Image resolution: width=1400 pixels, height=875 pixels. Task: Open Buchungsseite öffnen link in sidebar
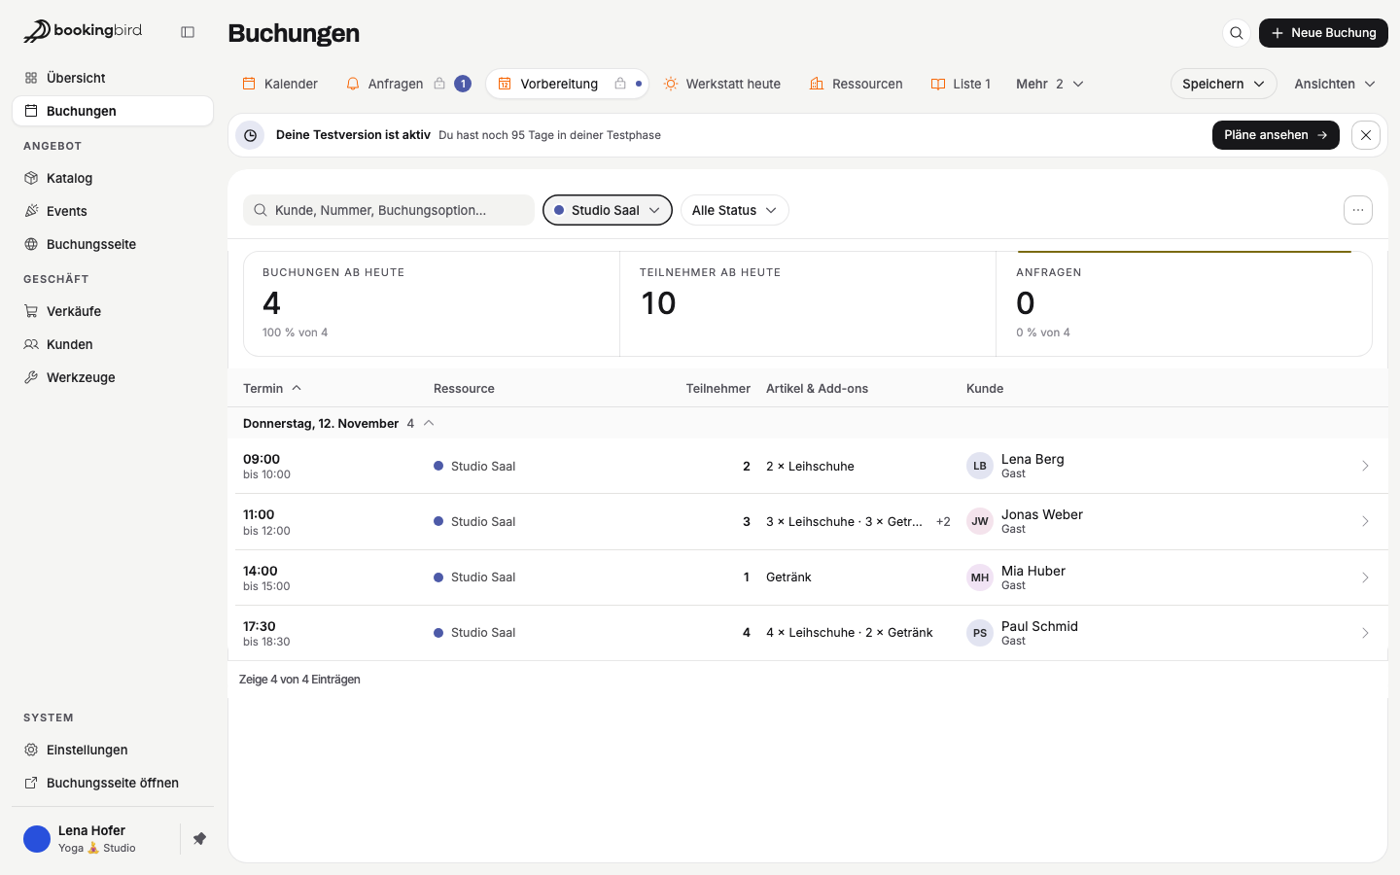[113, 783]
